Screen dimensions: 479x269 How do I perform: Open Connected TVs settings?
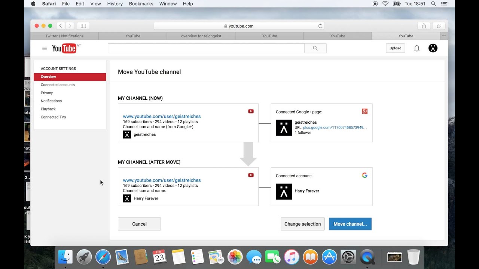click(x=53, y=117)
